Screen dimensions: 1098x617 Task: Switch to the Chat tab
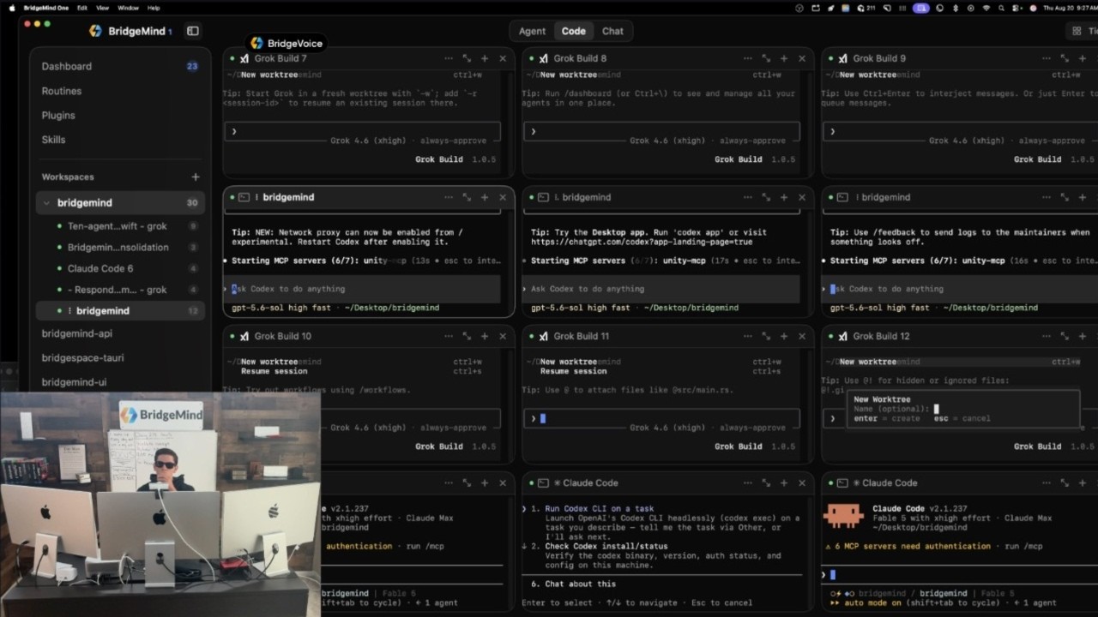612,31
